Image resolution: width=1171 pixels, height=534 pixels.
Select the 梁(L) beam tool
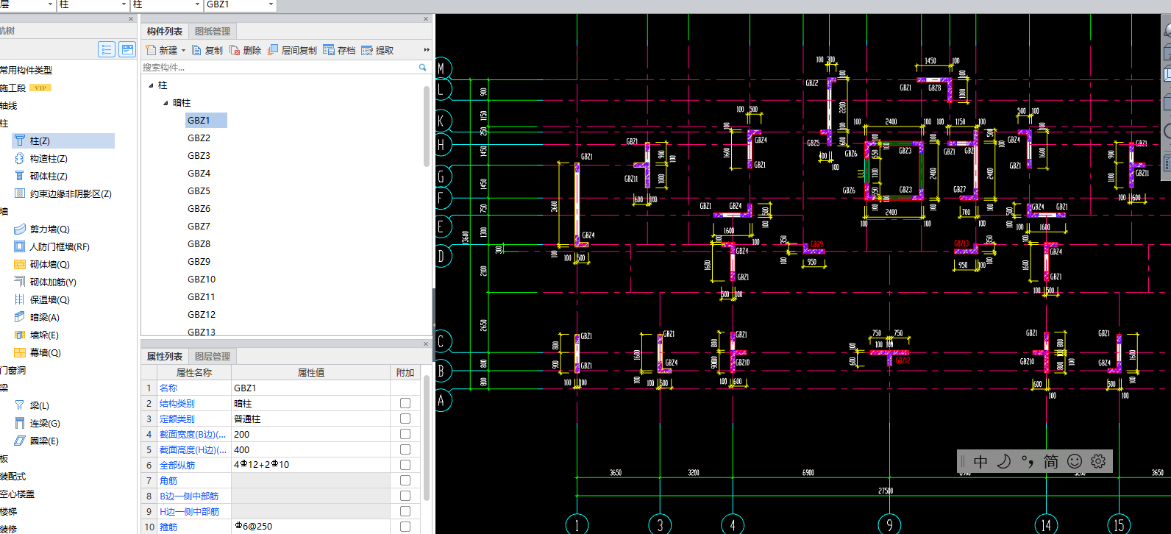[x=32, y=405]
